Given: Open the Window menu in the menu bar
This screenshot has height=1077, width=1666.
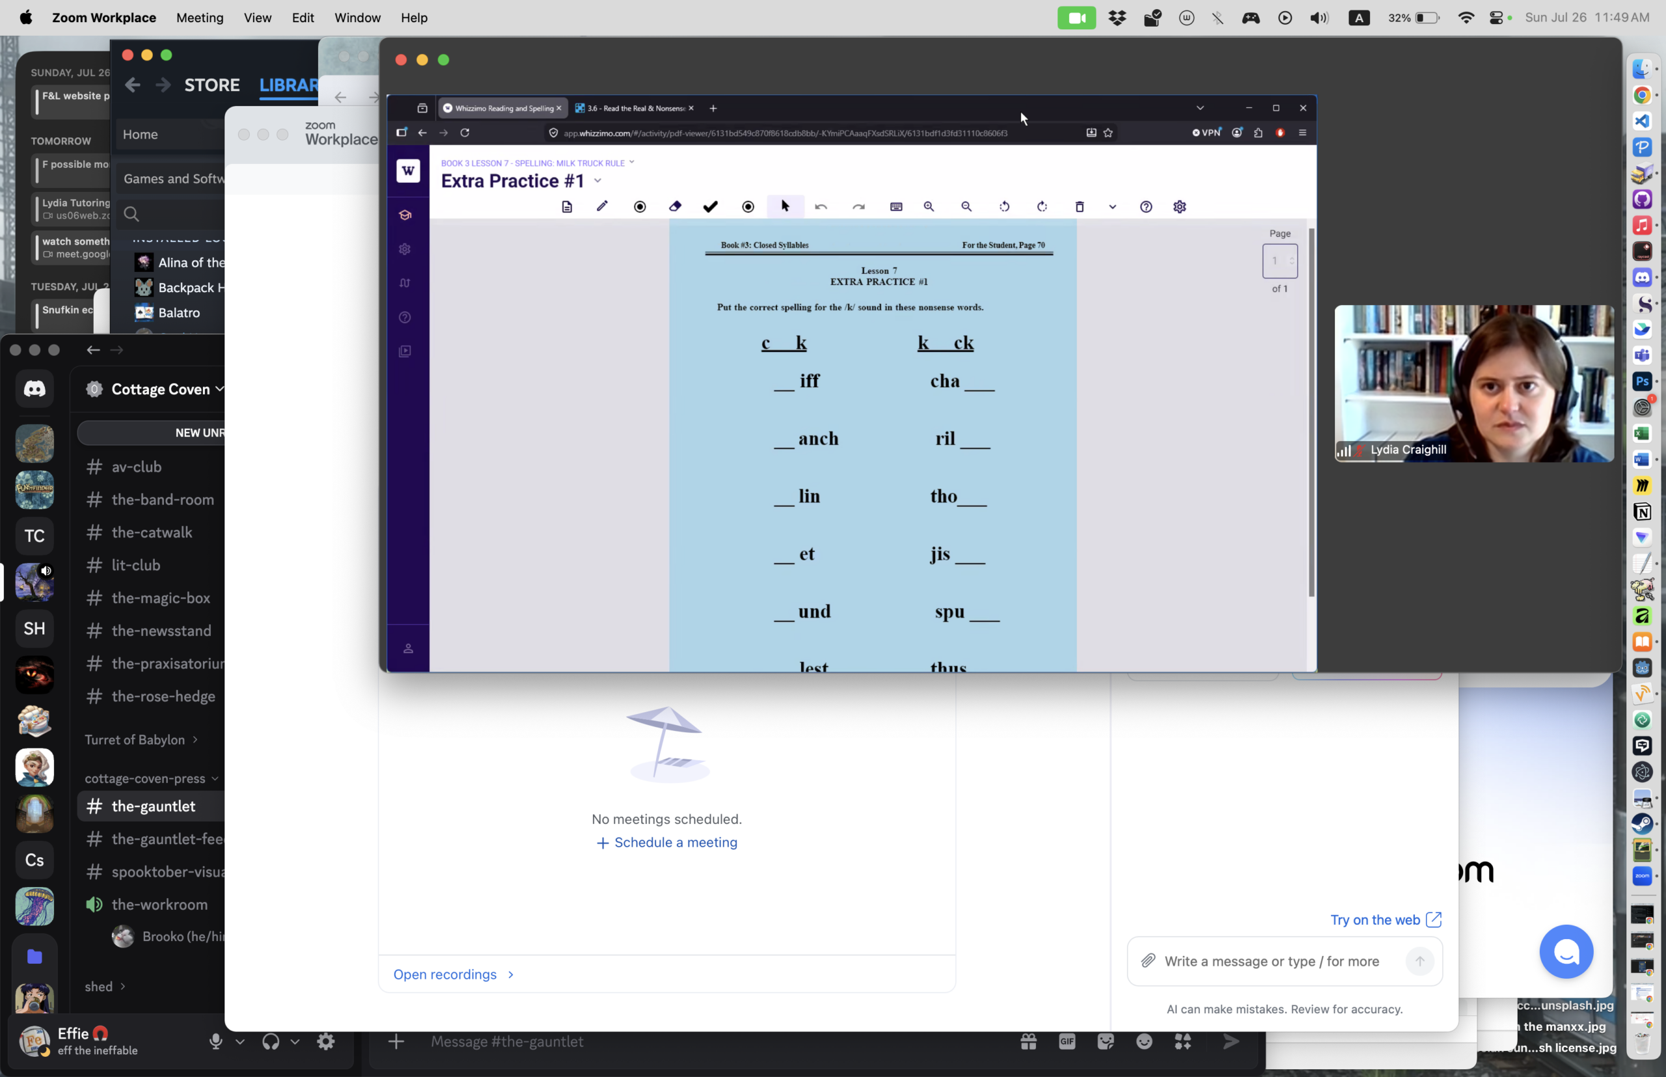Looking at the screenshot, I should click(x=357, y=18).
